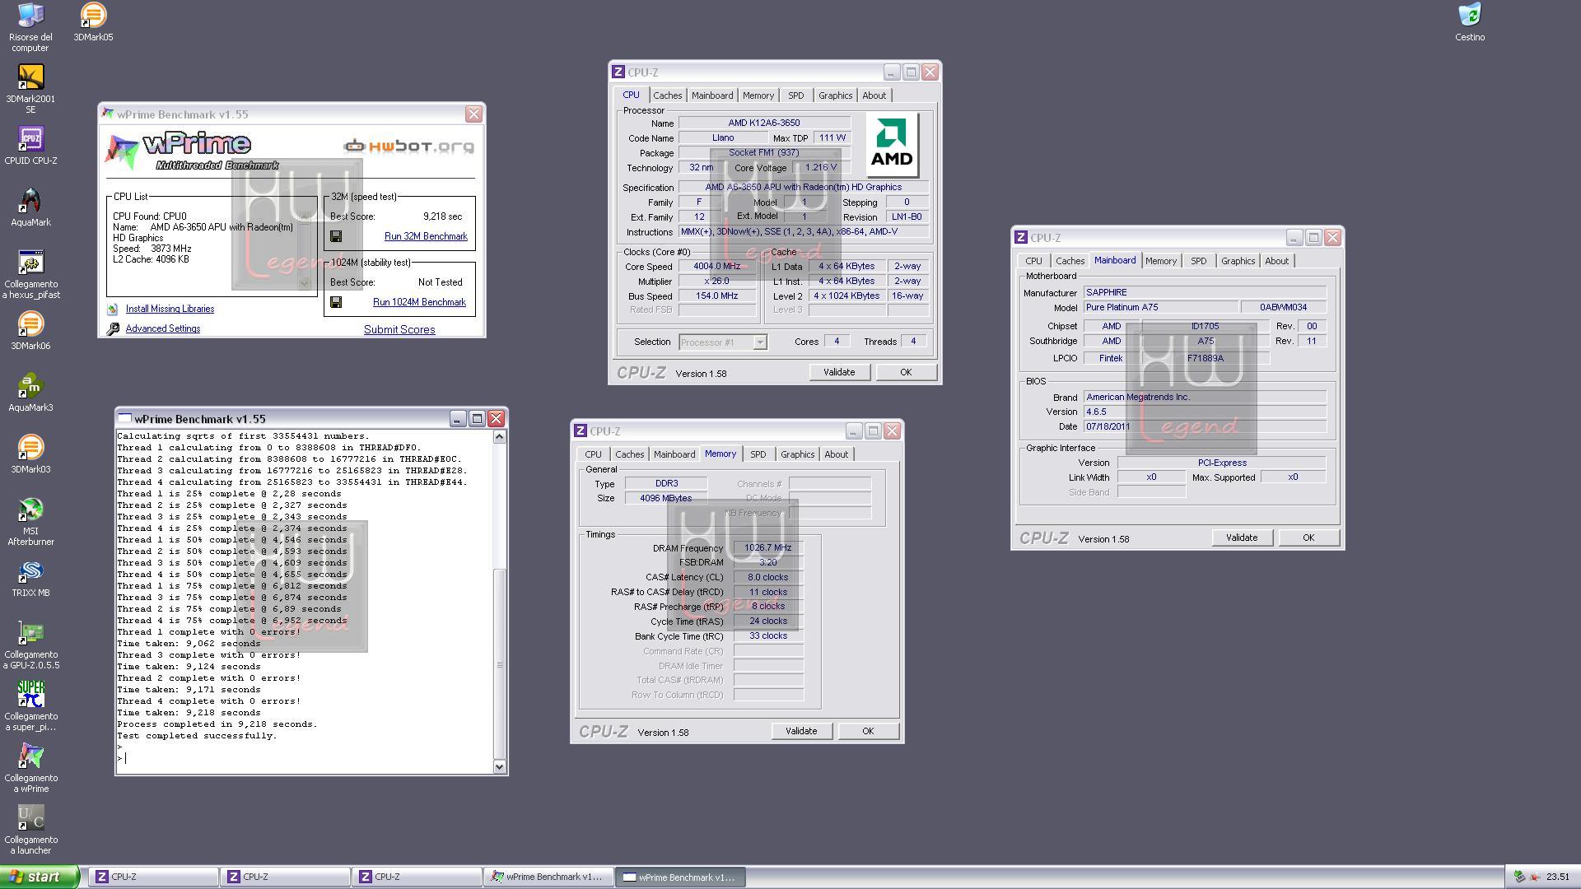Click Validate in CPU-Z Memory window
The image size is (1581, 889).
click(x=800, y=731)
